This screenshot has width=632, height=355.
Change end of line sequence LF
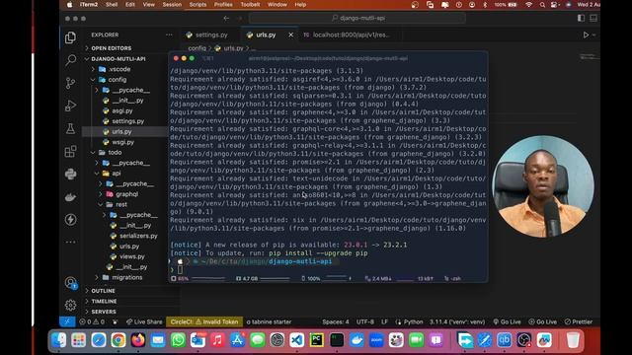click(x=384, y=321)
